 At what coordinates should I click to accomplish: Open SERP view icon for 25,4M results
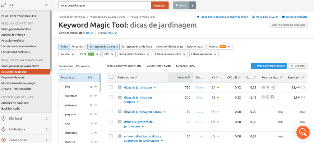303,87
